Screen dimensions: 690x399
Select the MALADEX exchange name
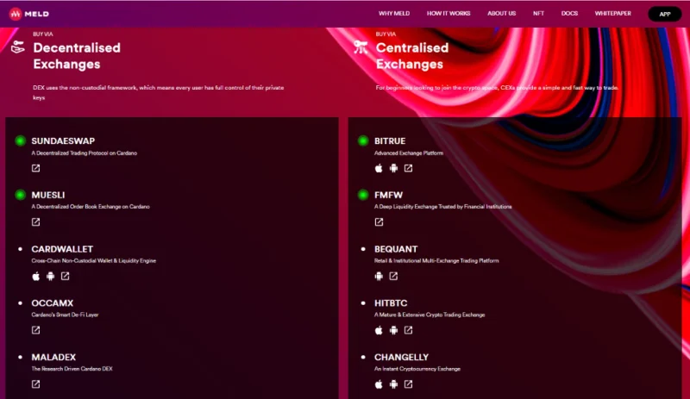[53, 358]
